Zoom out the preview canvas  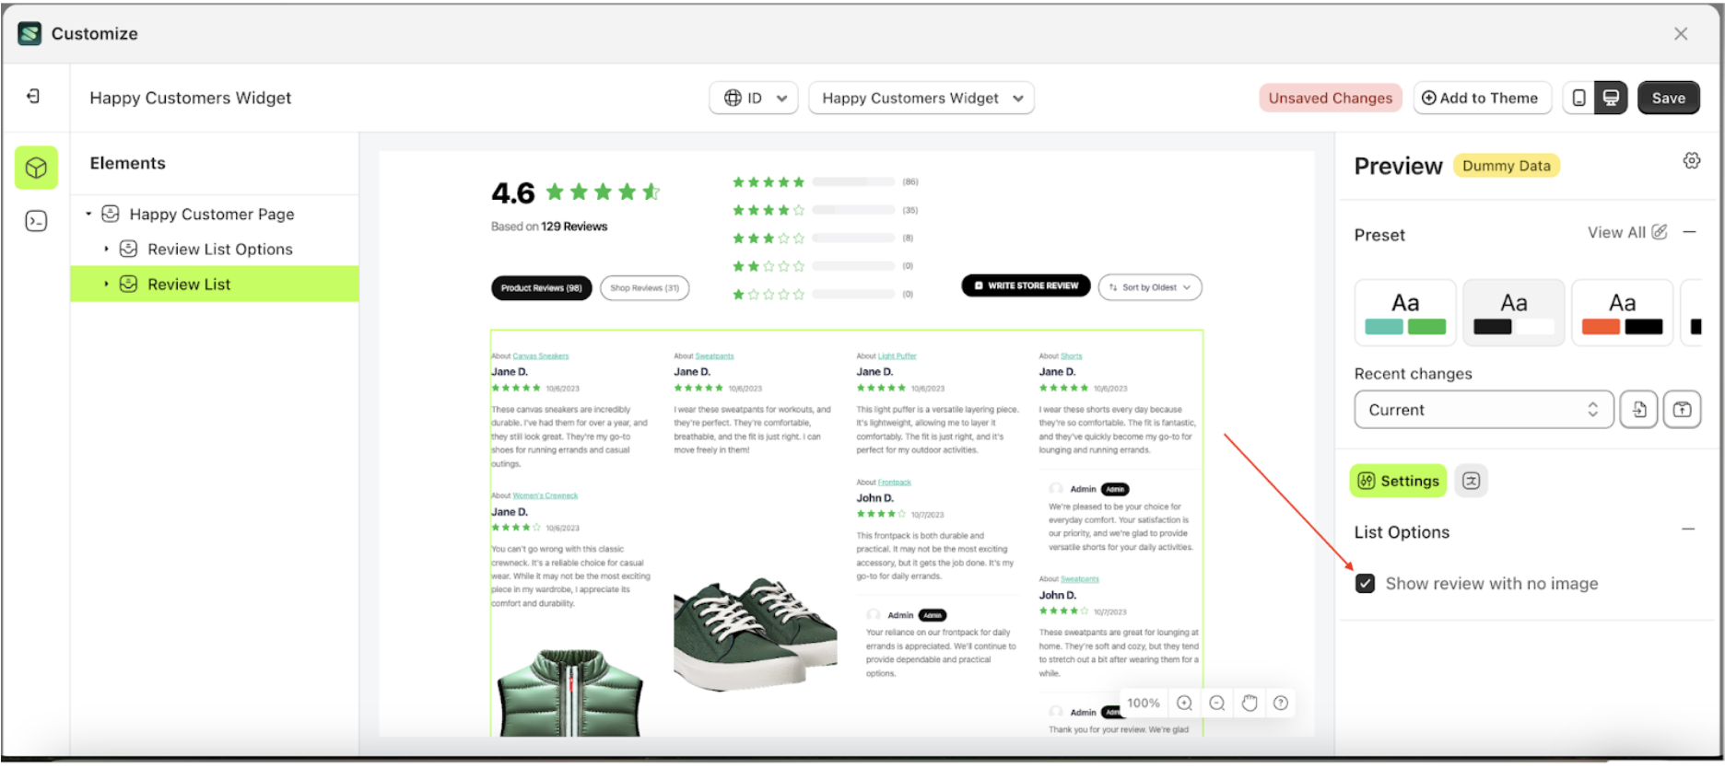pos(1216,704)
